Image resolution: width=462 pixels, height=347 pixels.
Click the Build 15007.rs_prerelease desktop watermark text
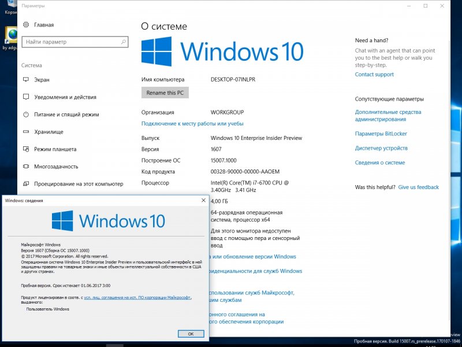coord(407,341)
